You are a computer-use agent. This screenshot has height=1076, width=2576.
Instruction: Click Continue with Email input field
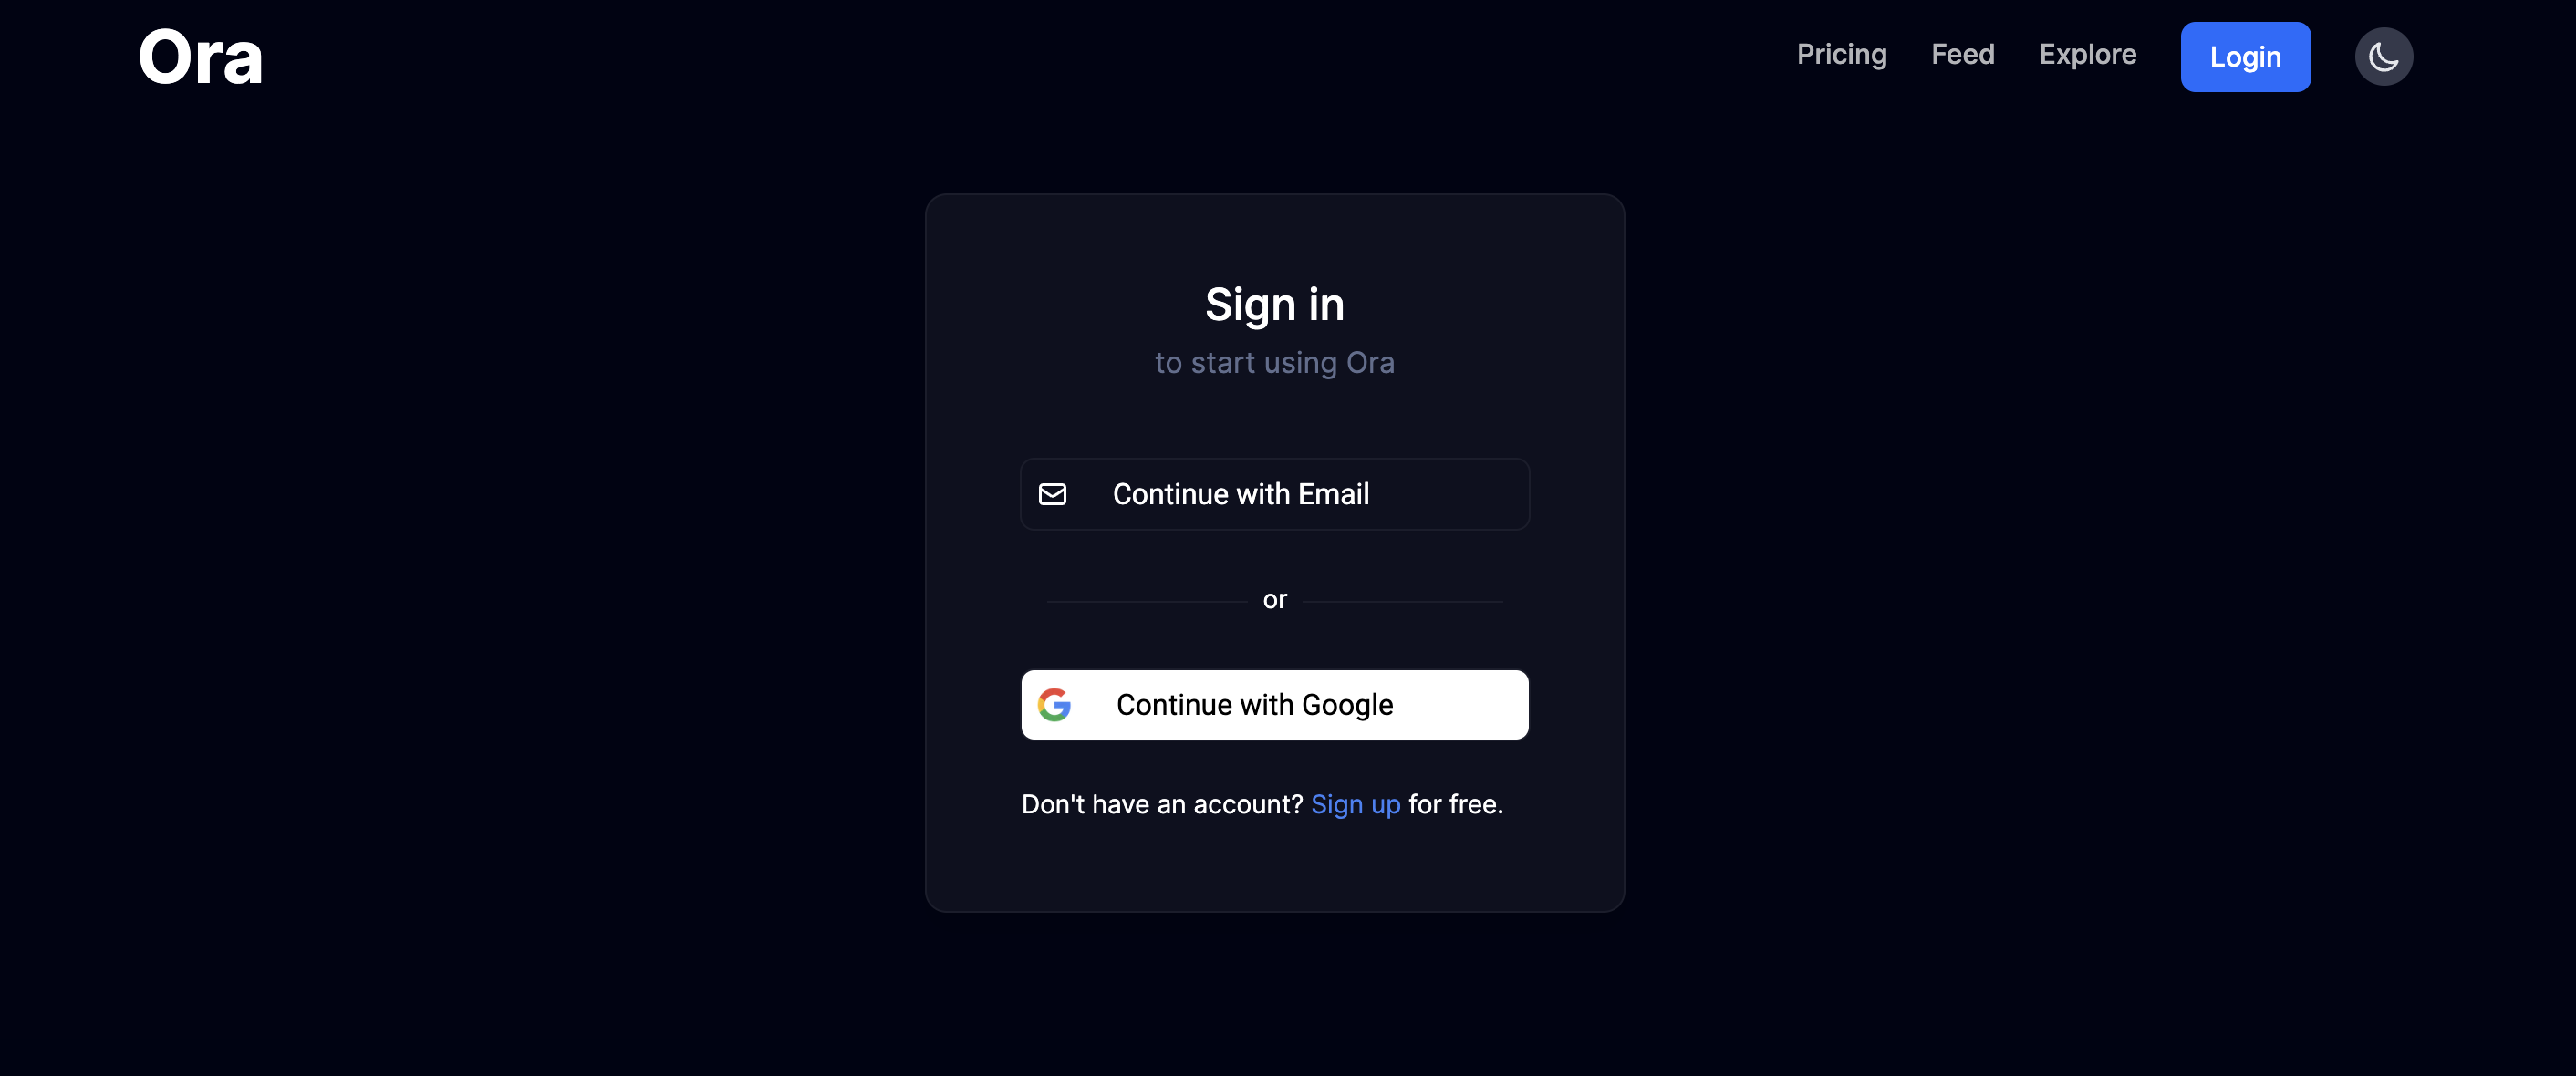[1273, 492]
